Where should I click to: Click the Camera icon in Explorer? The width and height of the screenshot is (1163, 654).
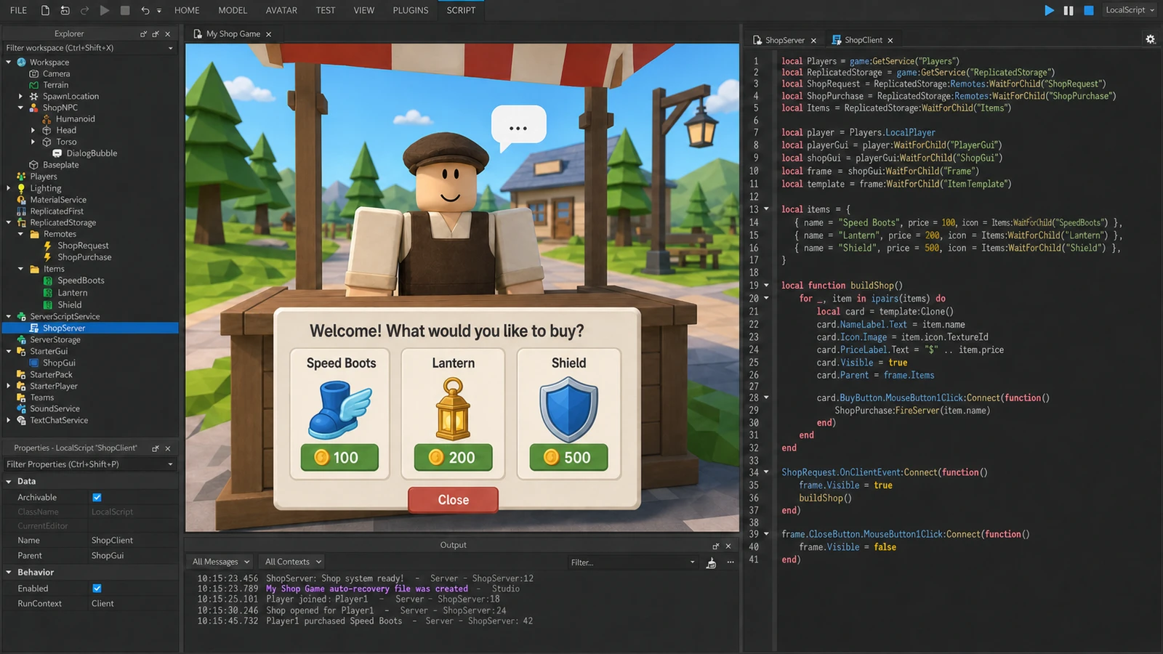tap(34, 73)
